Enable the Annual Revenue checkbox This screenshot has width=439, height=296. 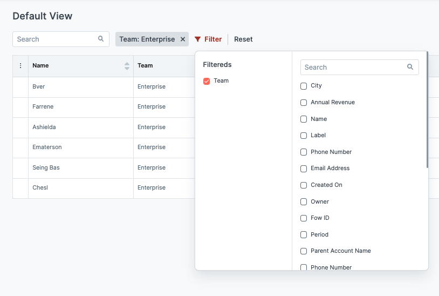304,103
